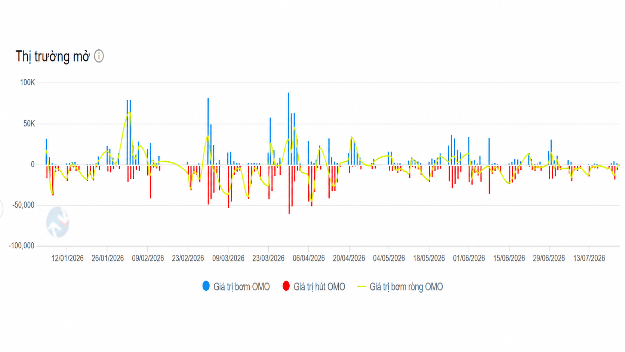Screen dimensions: 625x352
Task: Click the 100K y-axis label
Action: coord(27,83)
